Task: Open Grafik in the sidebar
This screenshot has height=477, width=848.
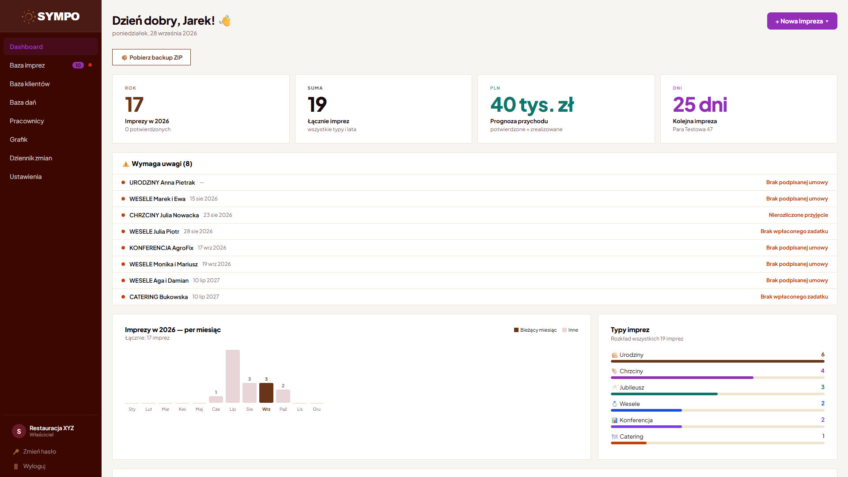Action: tap(51, 140)
